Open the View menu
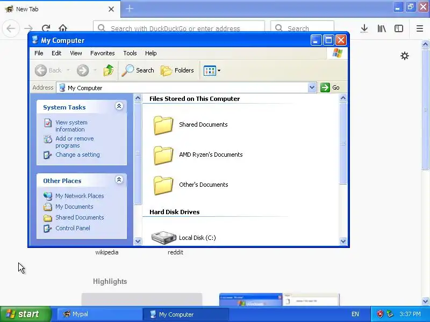 tap(76, 53)
